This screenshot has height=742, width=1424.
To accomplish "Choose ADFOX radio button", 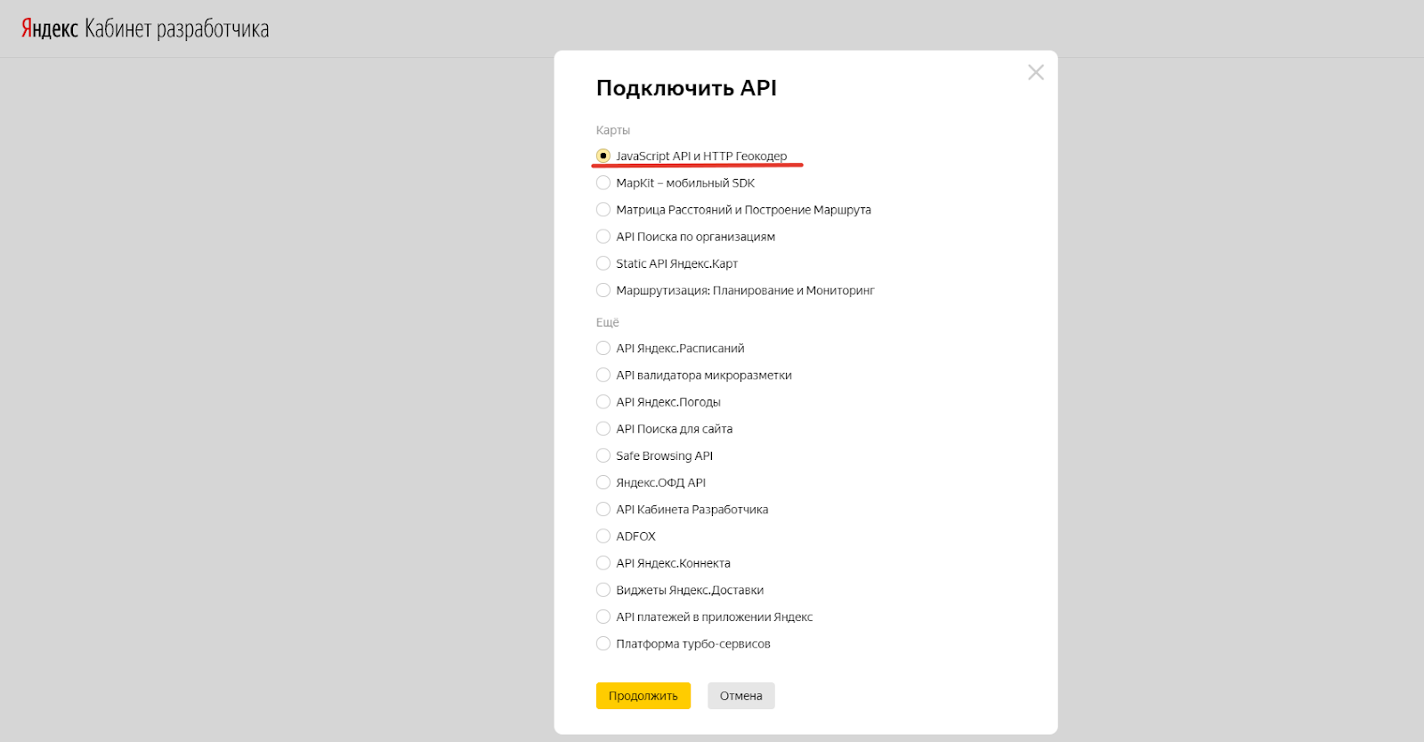I will point(603,536).
